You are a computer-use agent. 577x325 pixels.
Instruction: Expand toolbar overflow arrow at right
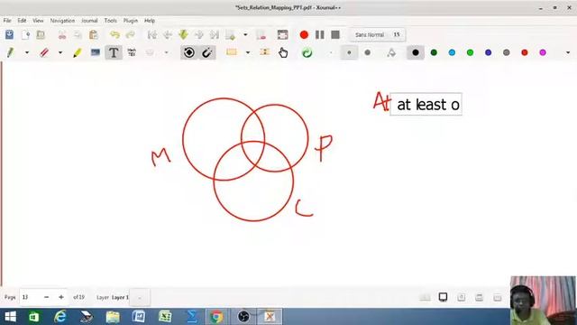568,52
